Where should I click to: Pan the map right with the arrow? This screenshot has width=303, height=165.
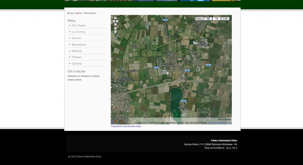[117, 21]
